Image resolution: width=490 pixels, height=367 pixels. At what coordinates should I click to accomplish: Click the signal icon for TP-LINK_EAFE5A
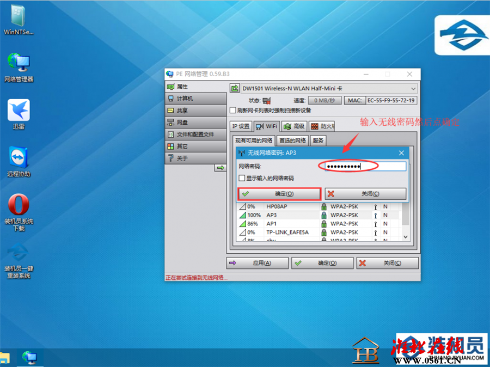(242, 233)
